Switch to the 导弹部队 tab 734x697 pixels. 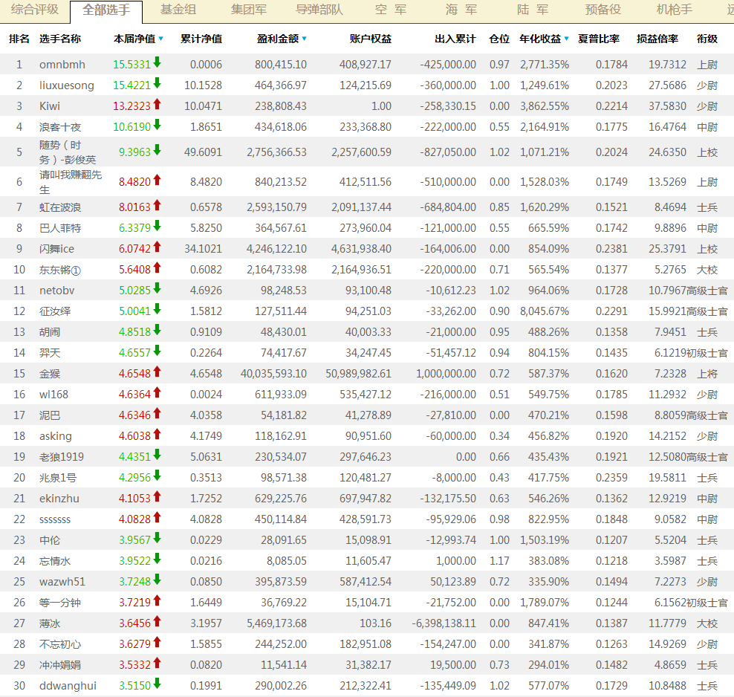(x=319, y=10)
